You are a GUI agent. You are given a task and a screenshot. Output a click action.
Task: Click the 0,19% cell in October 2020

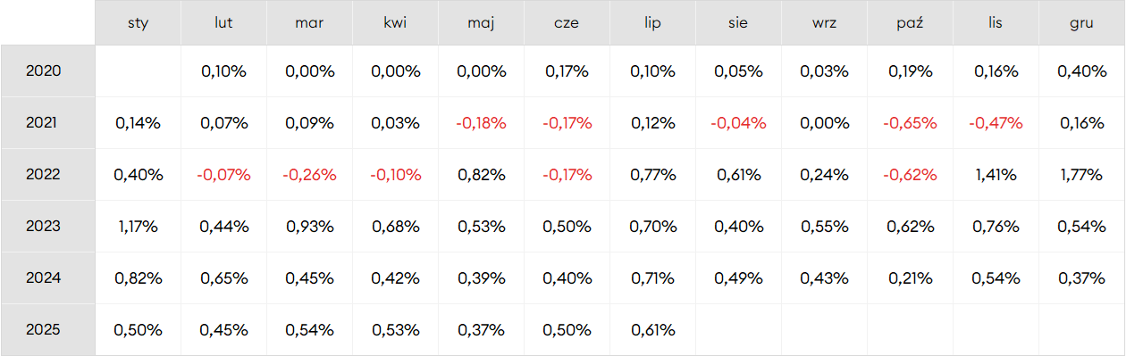(911, 70)
